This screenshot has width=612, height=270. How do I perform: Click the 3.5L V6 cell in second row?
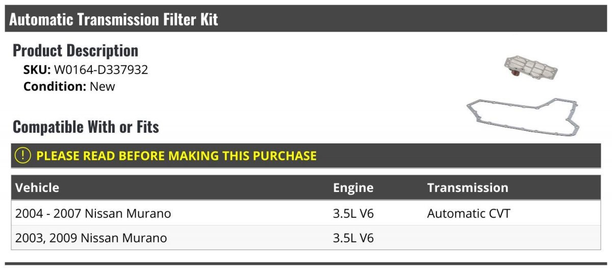pyautogui.click(x=353, y=238)
